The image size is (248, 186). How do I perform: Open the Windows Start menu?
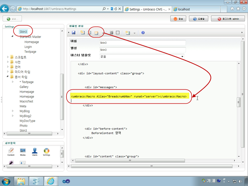pyautogui.click(x=6, y=181)
